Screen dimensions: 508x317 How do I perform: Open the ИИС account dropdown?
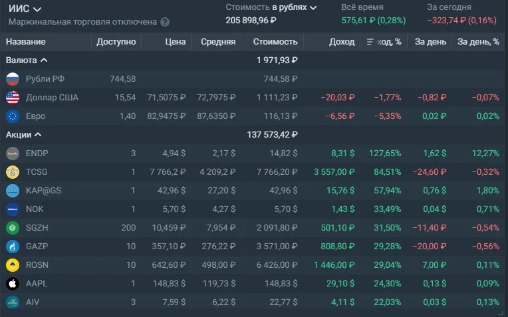[25, 9]
